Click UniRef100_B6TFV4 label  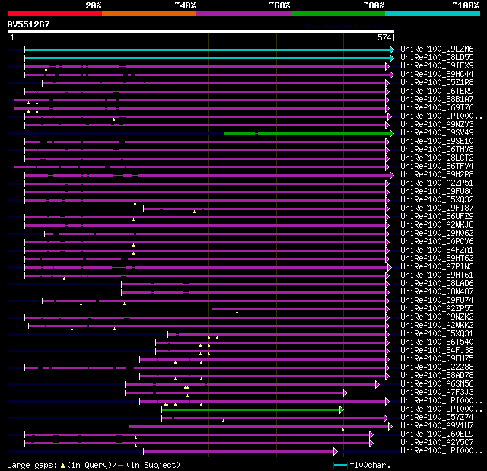(437, 167)
